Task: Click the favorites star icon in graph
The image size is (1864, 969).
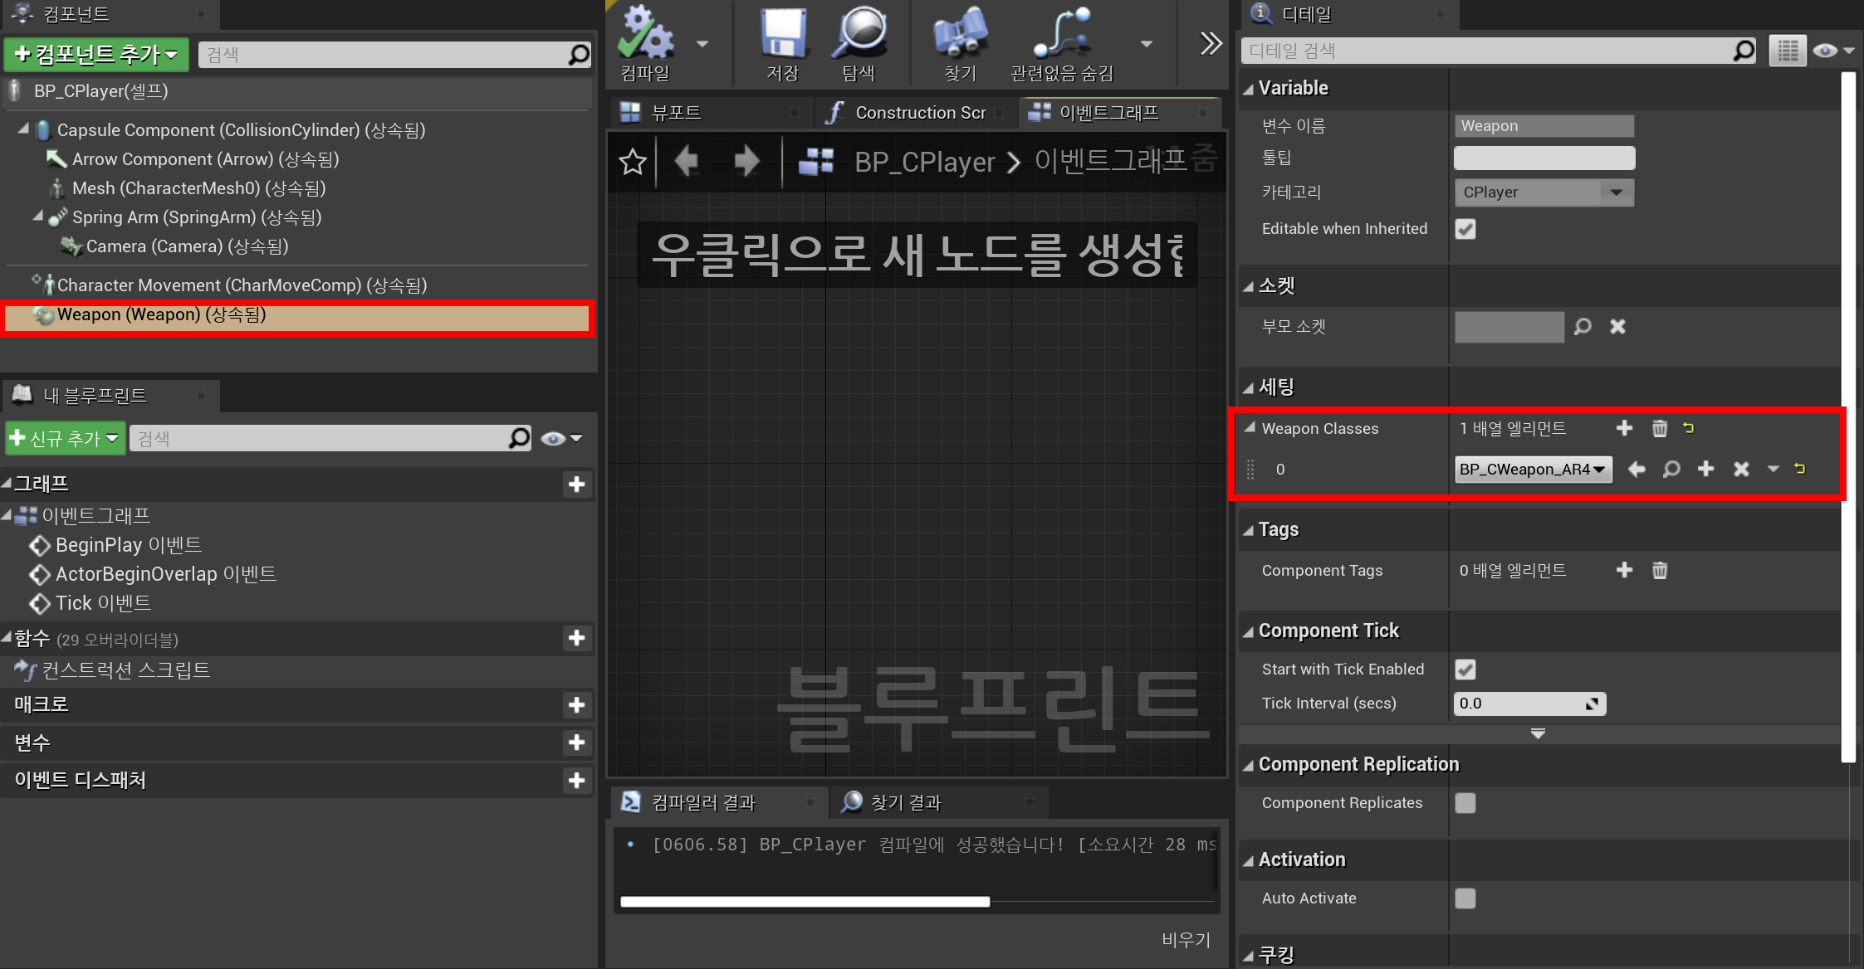Action: coord(633,162)
